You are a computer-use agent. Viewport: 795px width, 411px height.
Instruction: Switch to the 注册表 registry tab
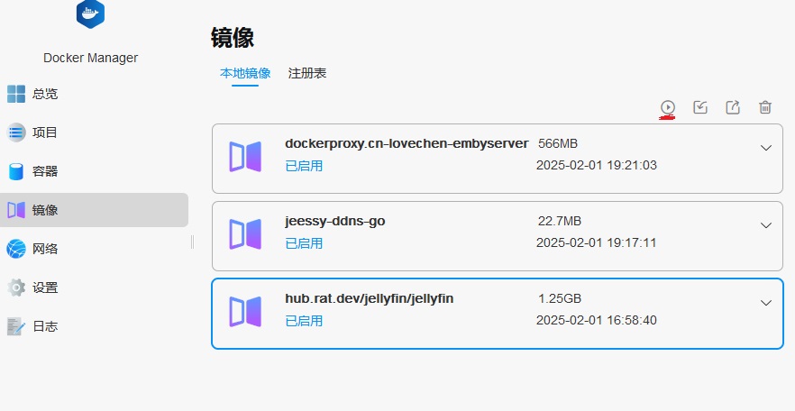click(x=307, y=74)
